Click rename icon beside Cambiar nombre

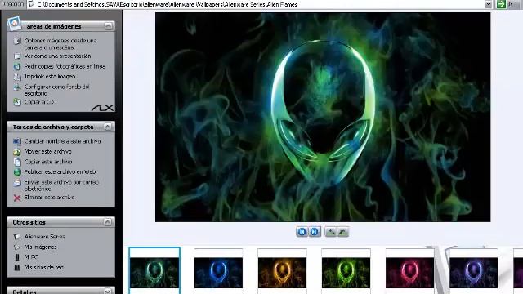click(17, 141)
